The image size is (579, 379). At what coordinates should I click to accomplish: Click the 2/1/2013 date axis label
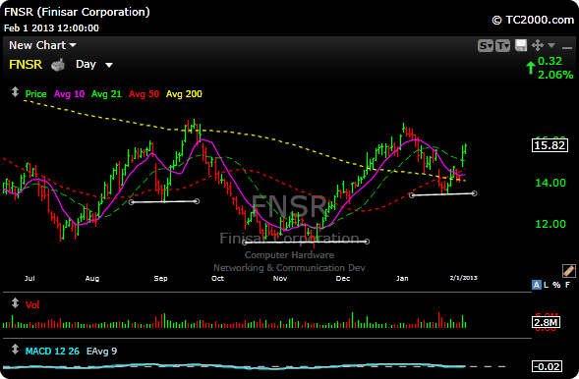[x=463, y=278]
